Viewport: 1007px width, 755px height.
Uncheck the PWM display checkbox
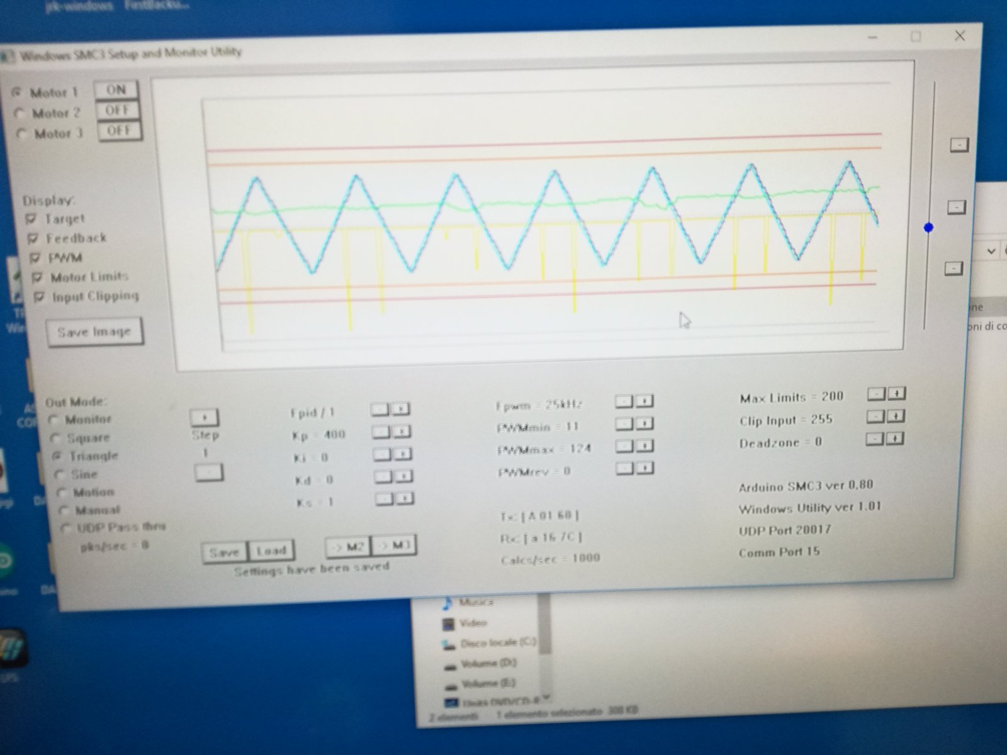35,258
